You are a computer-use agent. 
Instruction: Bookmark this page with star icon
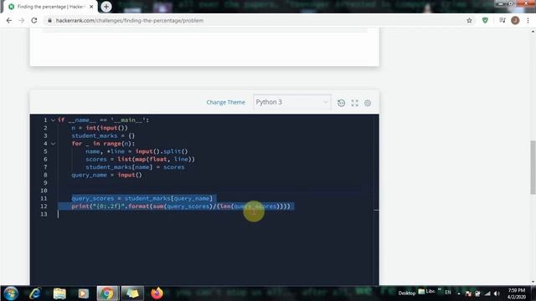[x=469, y=20]
